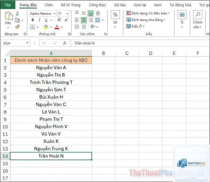Click the Copy icon
This screenshot has height=182, width=210.
(17, 20)
